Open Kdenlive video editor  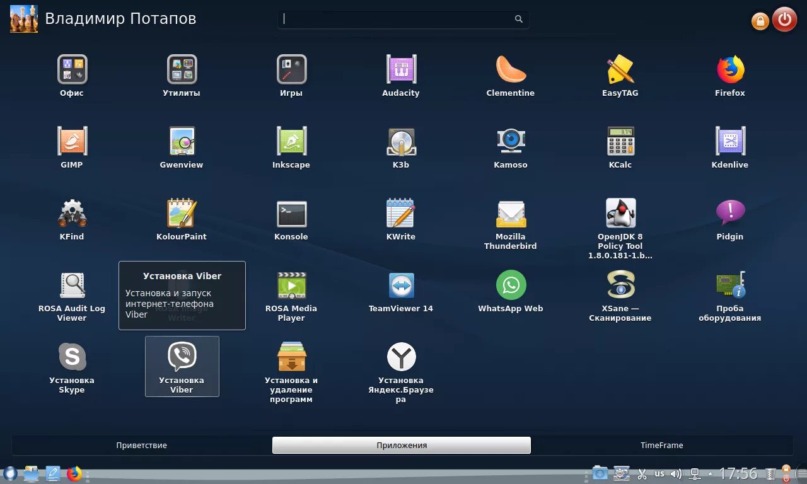coord(730,147)
